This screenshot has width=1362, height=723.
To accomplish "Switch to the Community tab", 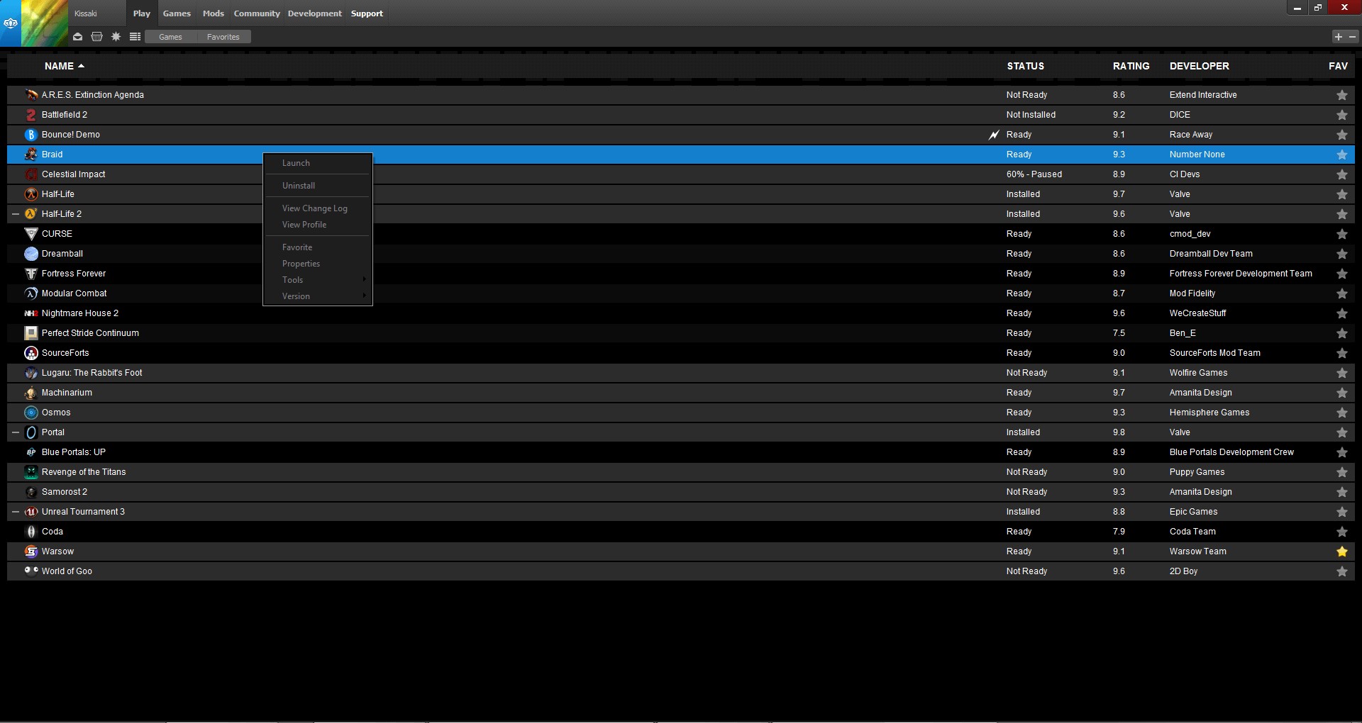I will [x=257, y=13].
